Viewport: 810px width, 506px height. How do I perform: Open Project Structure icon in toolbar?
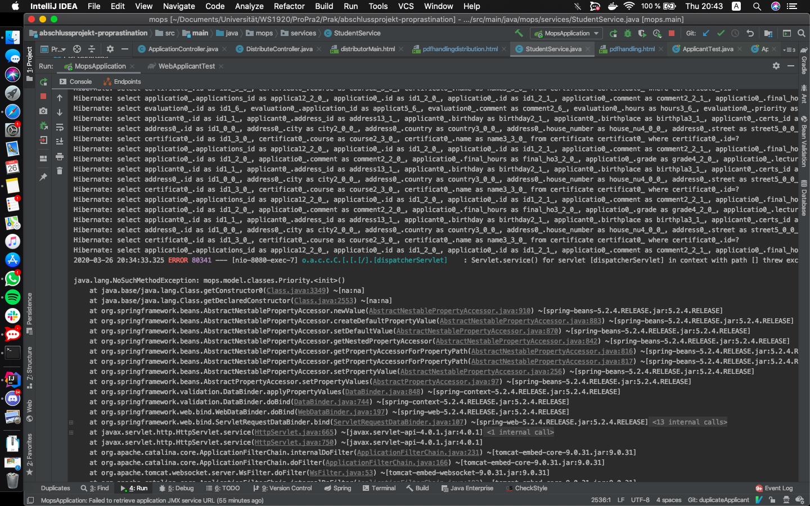click(x=768, y=33)
